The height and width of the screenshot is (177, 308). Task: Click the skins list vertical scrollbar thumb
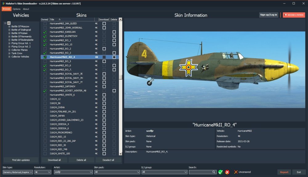coord(120,77)
